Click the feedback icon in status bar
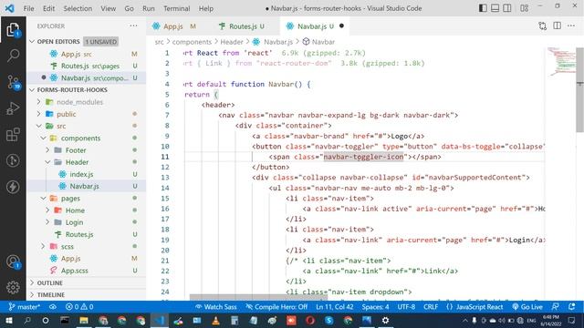The image size is (584, 328). pyautogui.click(x=555, y=307)
